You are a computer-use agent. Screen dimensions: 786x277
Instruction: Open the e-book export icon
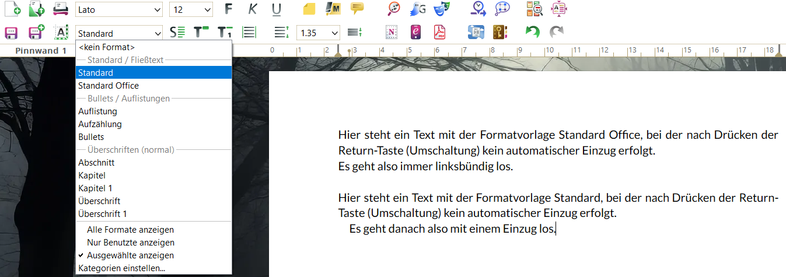(x=415, y=33)
